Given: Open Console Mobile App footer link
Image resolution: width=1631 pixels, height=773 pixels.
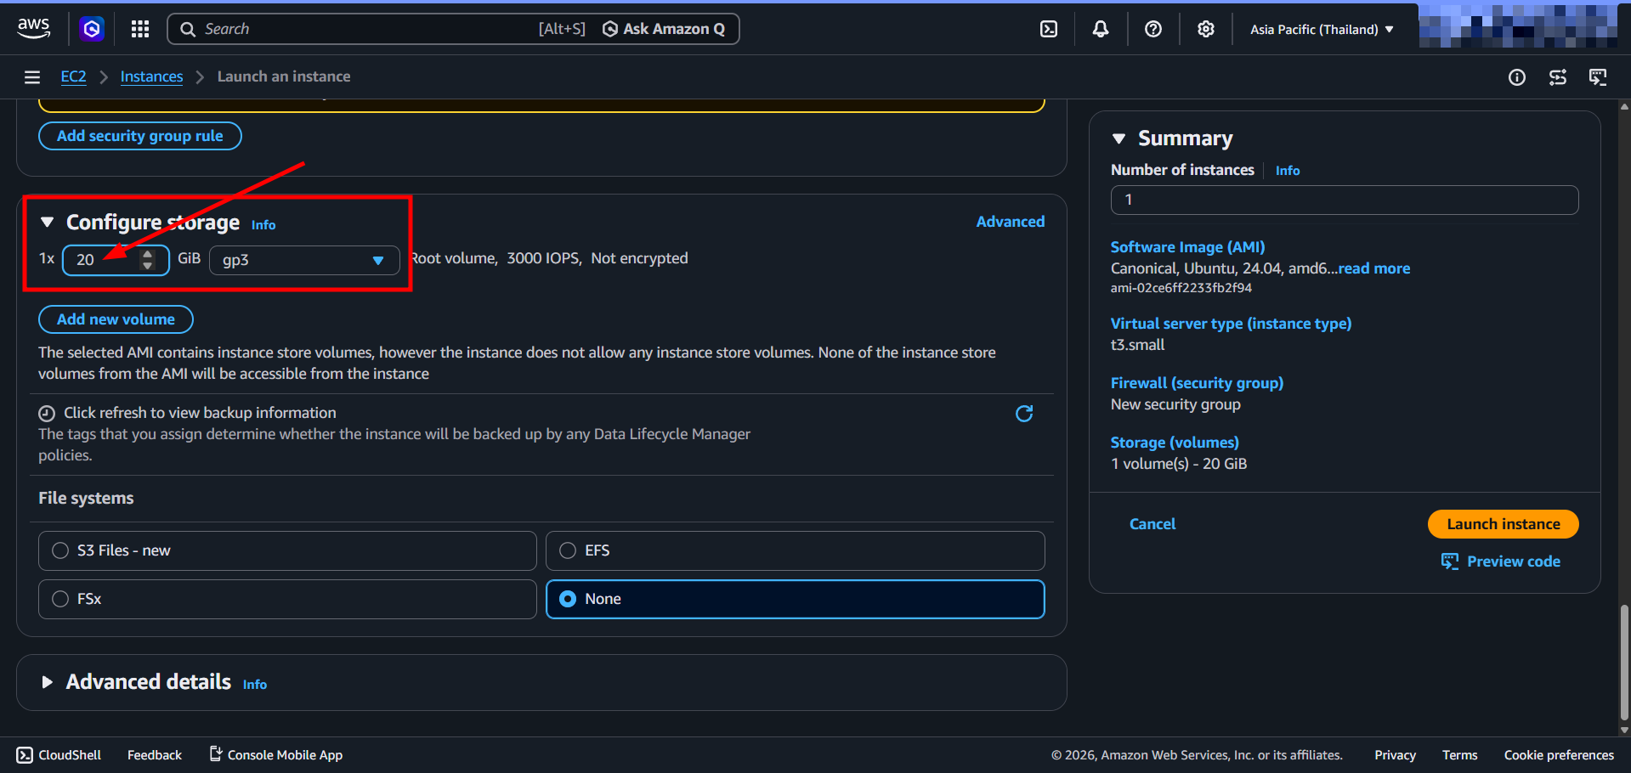Looking at the screenshot, I should [276, 755].
